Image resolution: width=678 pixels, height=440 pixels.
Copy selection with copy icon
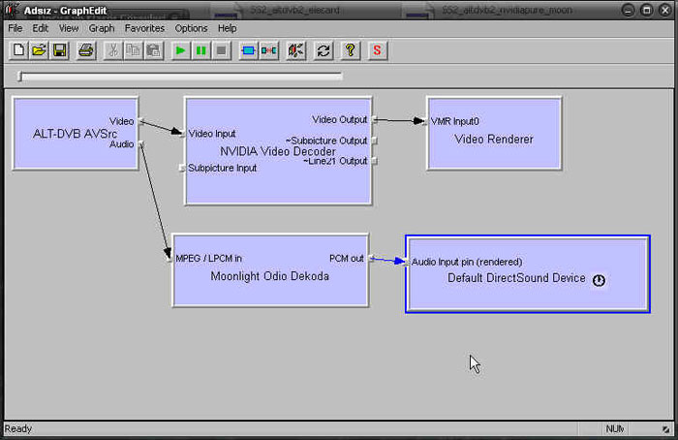[x=133, y=50]
